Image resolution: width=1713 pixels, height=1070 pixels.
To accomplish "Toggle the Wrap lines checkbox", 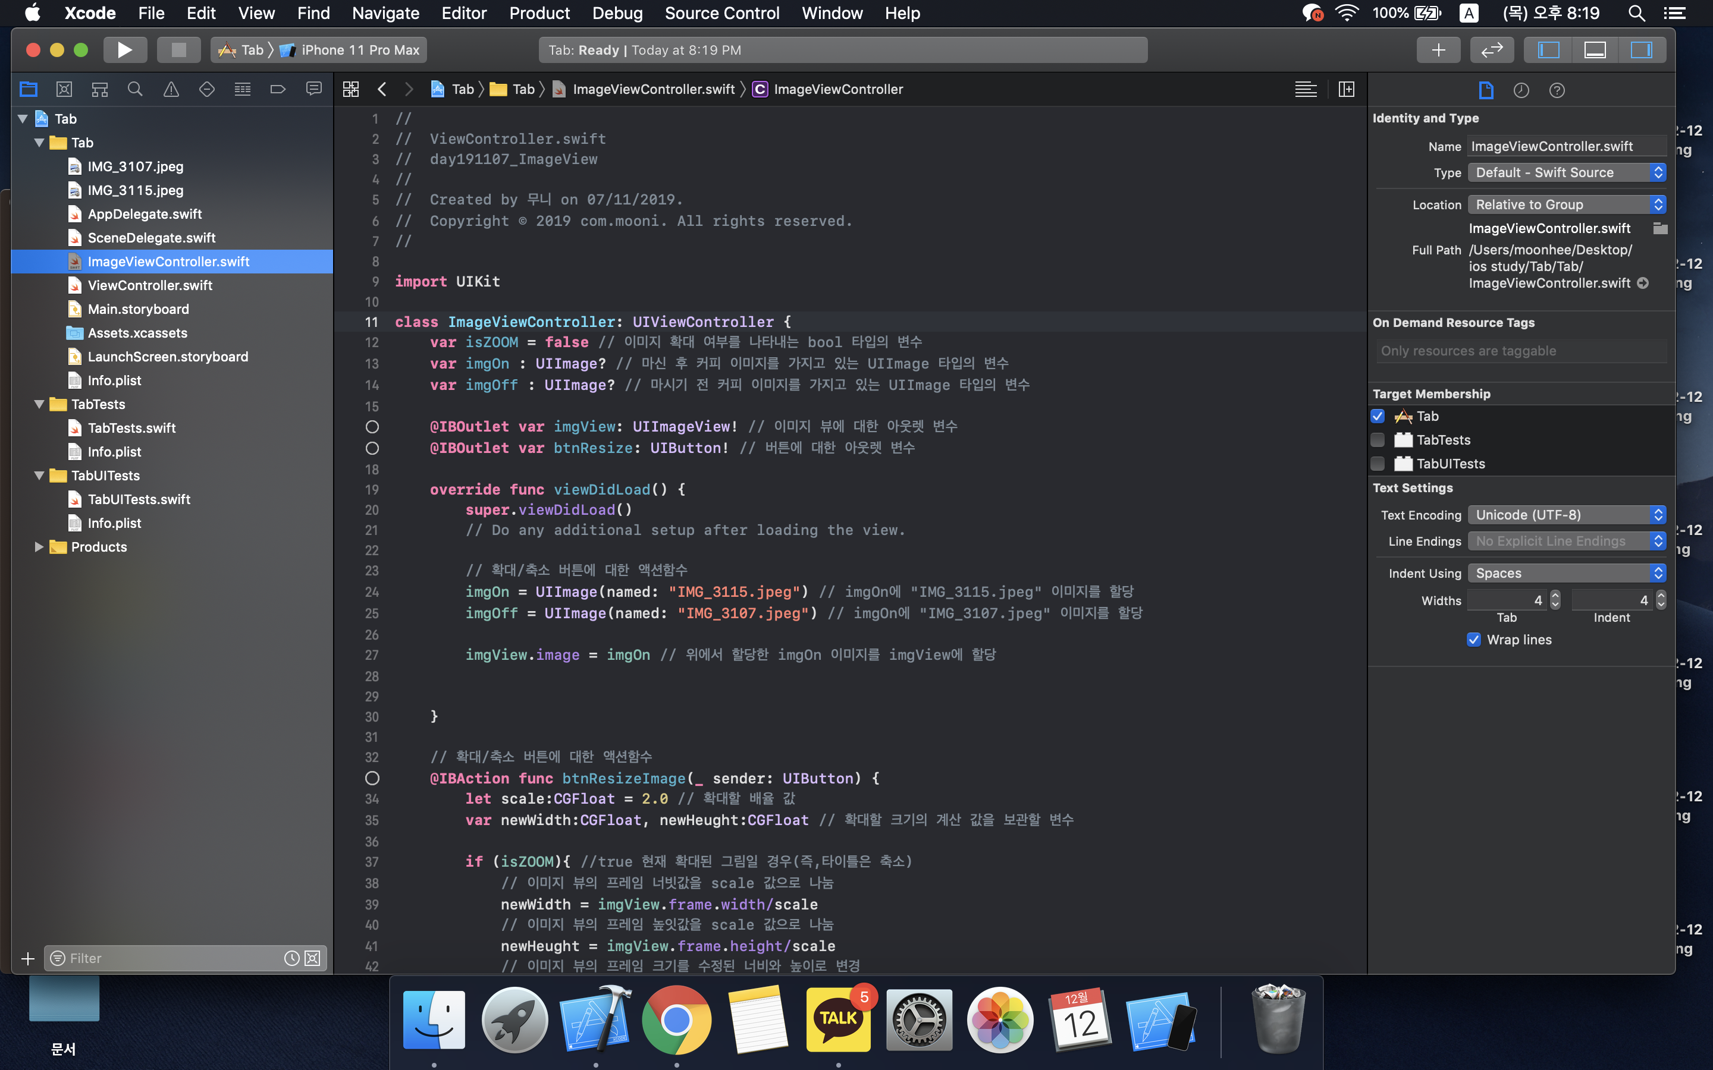I will tap(1474, 640).
